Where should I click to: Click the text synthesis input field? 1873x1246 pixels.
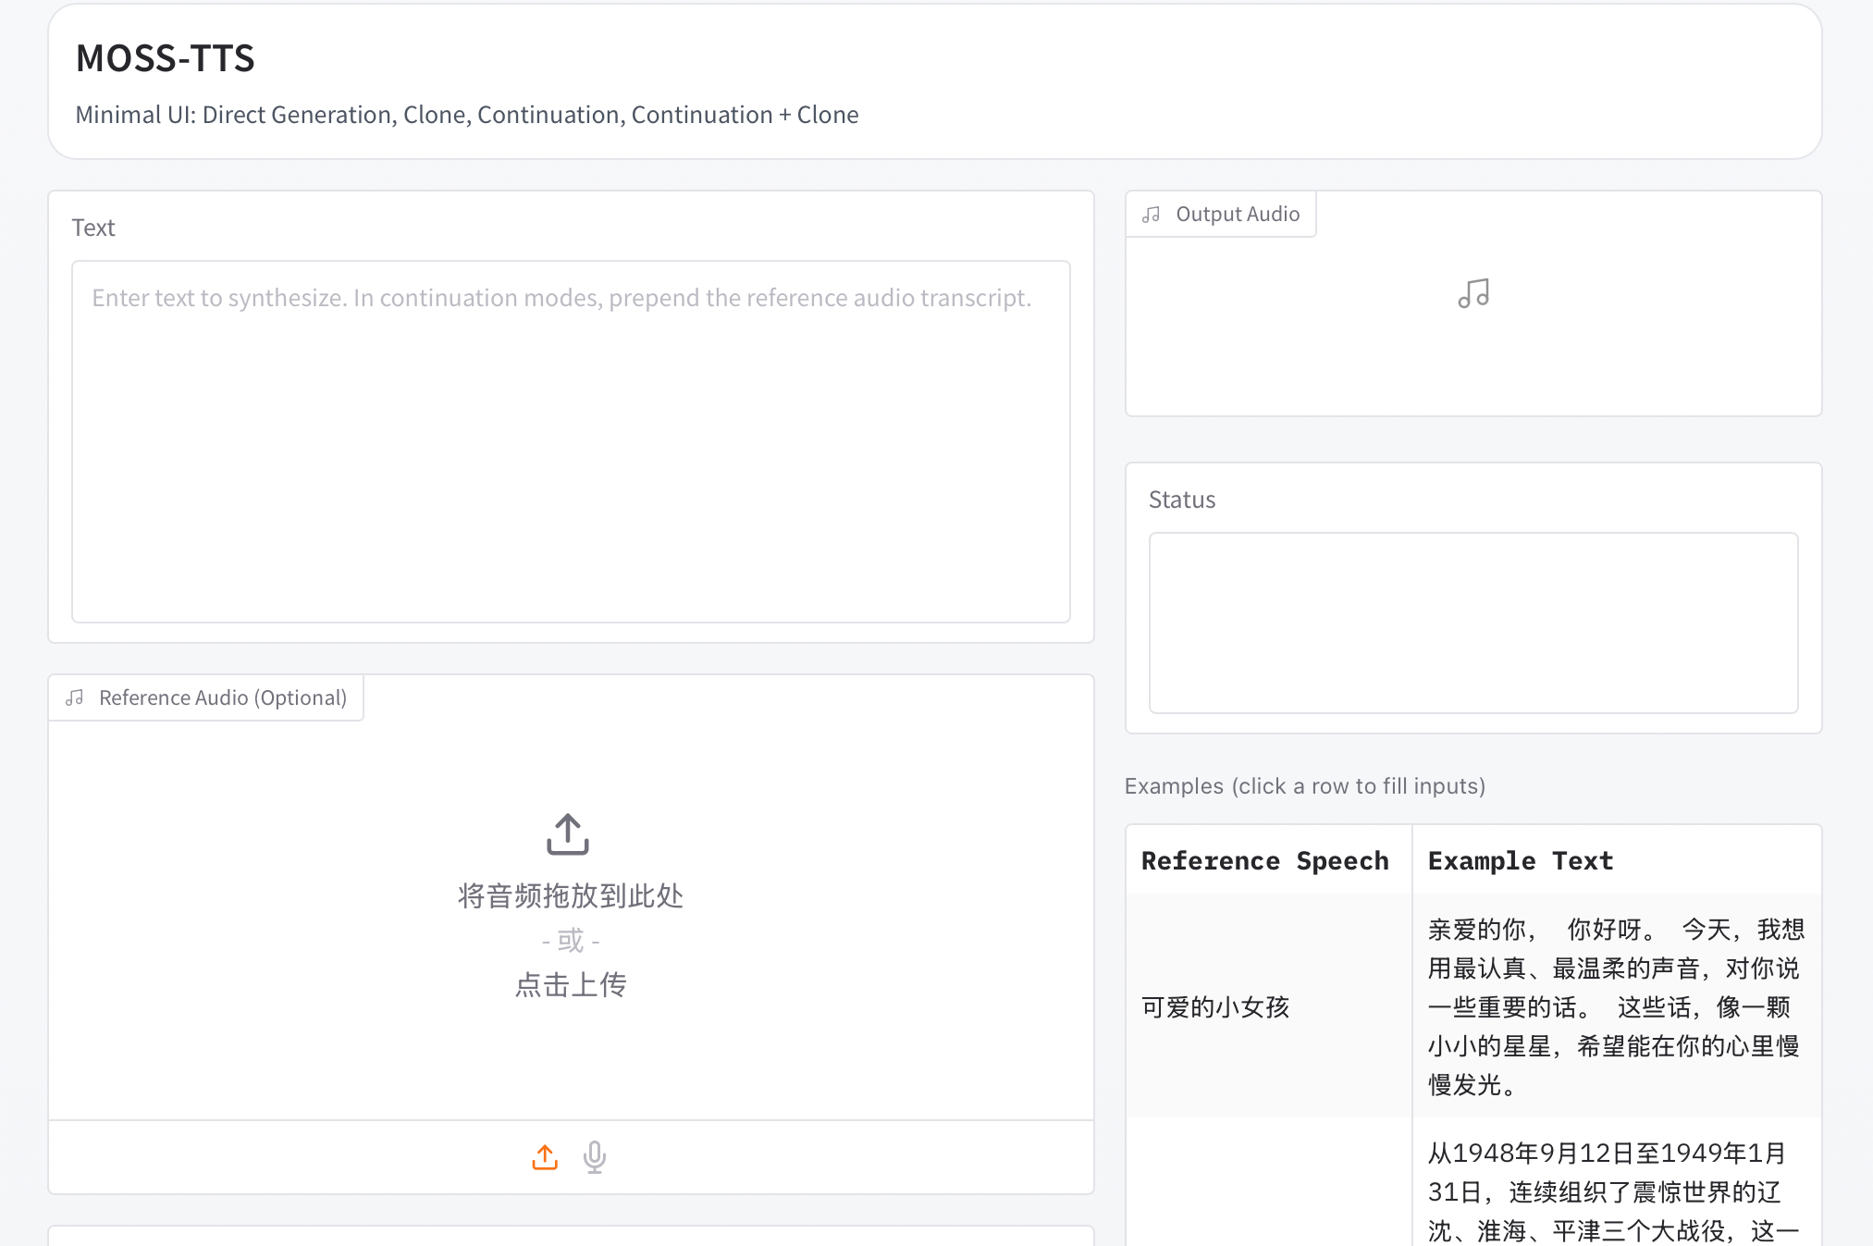pyautogui.click(x=570, y=441)
